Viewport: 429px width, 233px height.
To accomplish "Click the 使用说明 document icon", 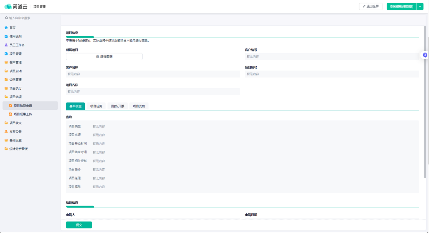I will pyautogui.click(x=6, y=36).
